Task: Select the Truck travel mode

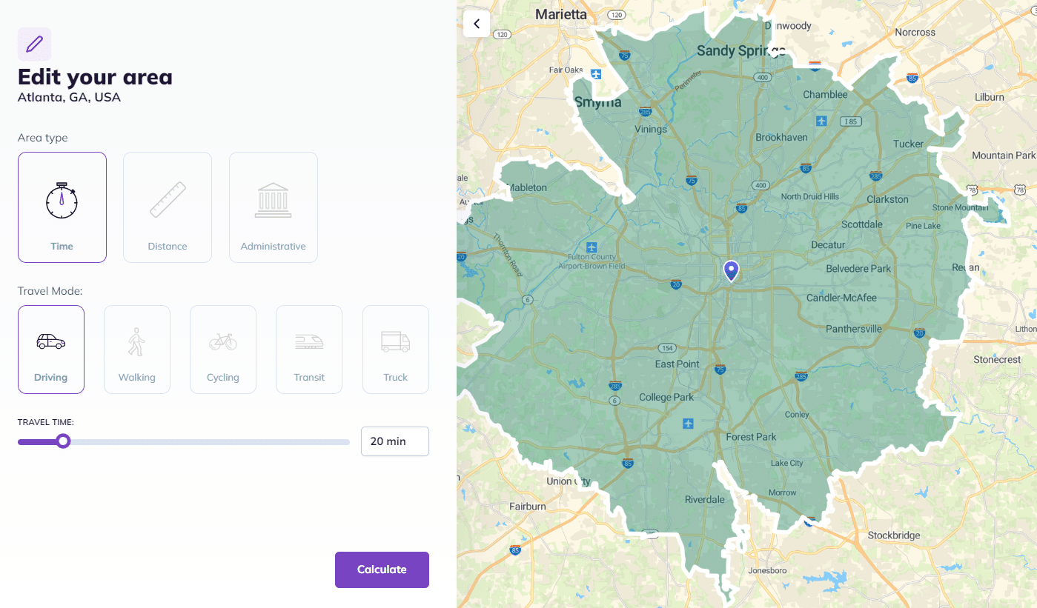Action: [x=395, y=350]
